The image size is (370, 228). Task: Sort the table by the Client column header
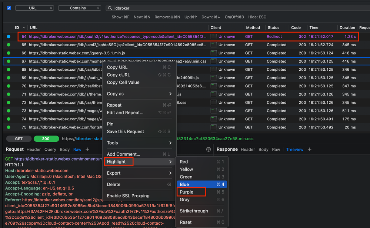pyautogui.click(x=216, y=28)
